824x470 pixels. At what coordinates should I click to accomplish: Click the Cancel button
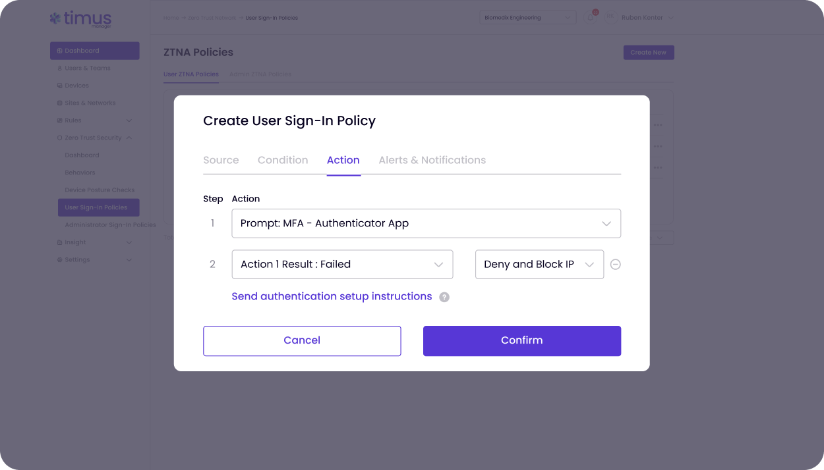click(x=302, y=341)
